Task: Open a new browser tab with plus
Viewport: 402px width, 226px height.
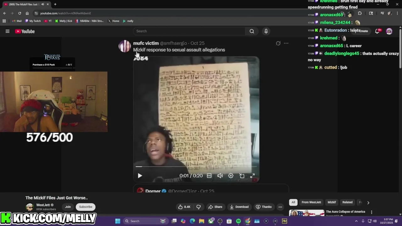Action: click(x=55, y=4)
